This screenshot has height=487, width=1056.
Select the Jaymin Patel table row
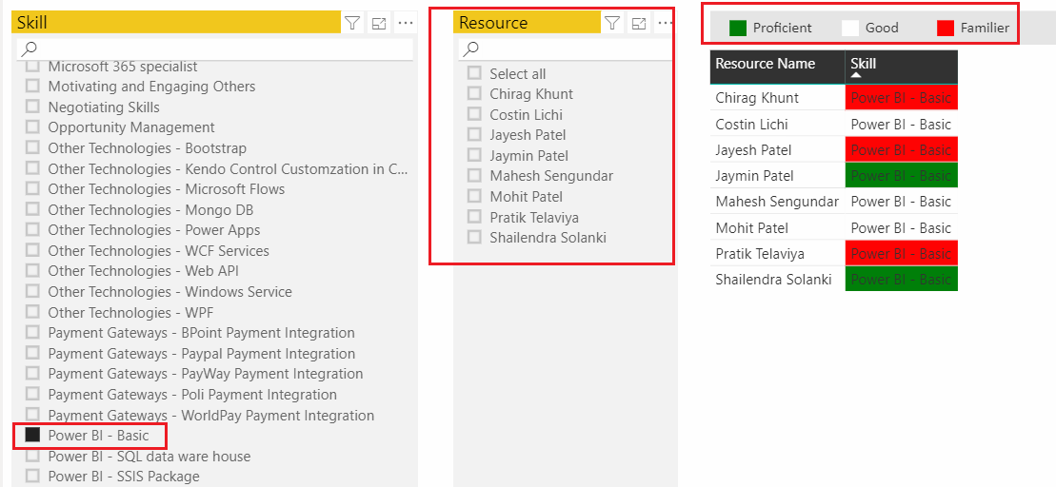click(834, 176)
